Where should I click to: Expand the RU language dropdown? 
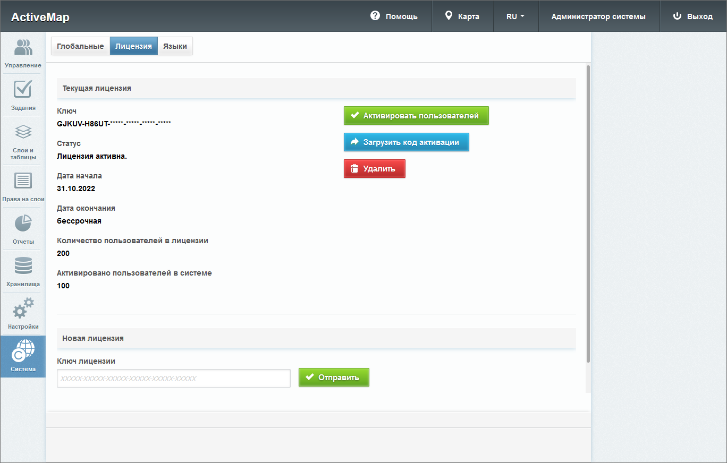point(515,16)
